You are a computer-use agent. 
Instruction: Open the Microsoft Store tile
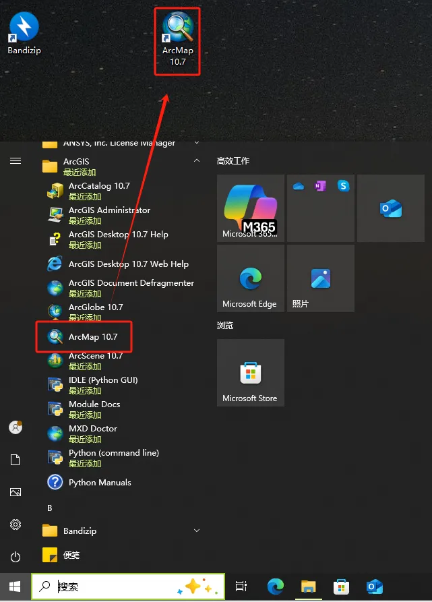click(251, 372)
